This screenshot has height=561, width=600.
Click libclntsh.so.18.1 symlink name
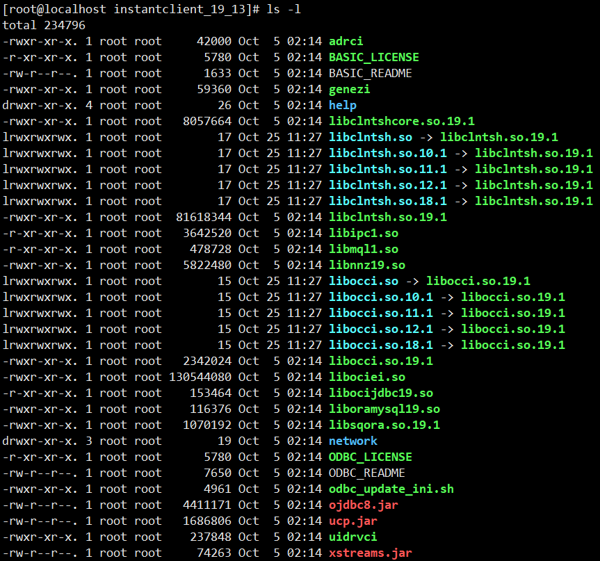pos(388,202)
